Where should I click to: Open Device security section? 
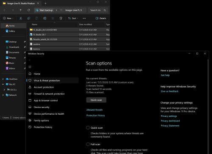(42, 107)
